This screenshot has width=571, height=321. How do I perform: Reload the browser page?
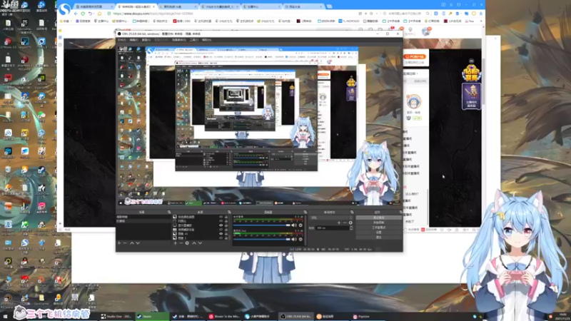click(x=83, y=14)
